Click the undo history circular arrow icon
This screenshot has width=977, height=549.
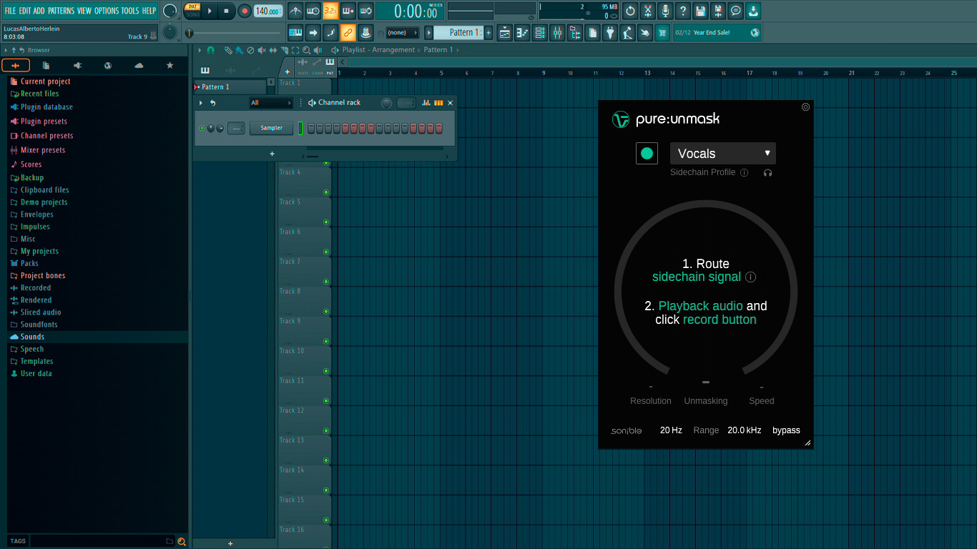(x=630, y=11)
